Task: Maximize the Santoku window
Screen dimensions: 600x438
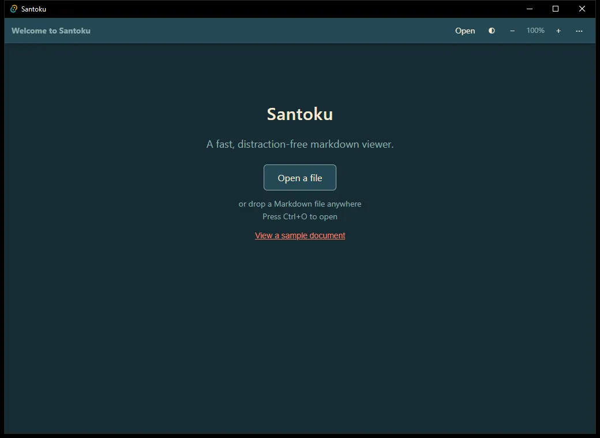Action: (x=556, y=9)
